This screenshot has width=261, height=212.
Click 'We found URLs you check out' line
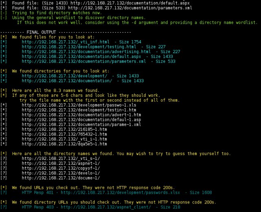pos(93,188)
